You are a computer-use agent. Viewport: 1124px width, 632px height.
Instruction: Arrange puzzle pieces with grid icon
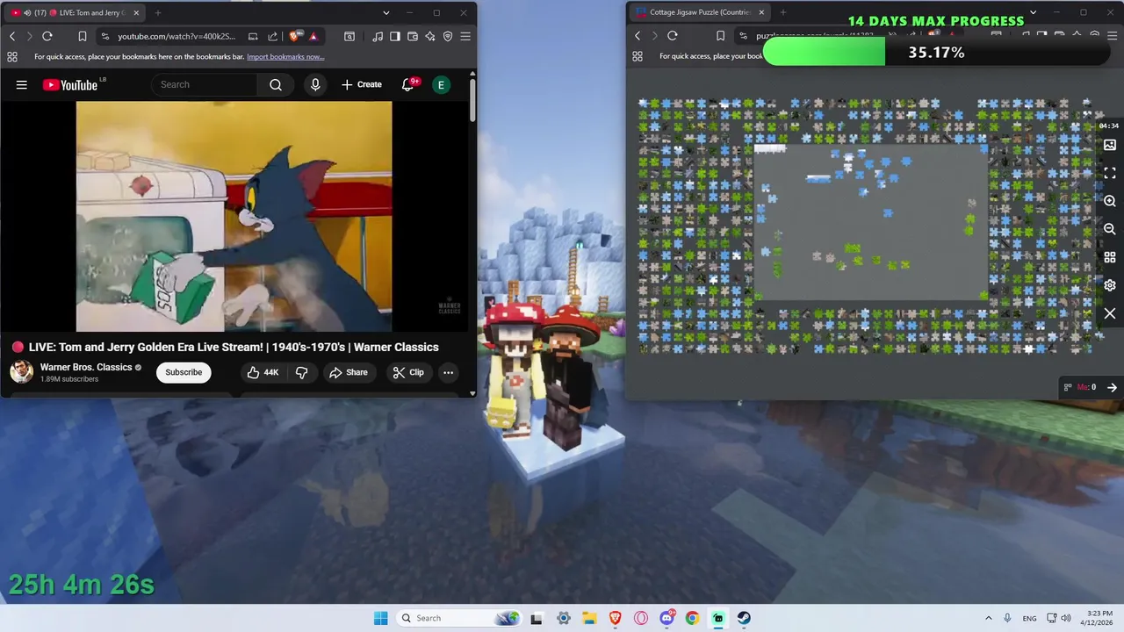pyautogui.click(x=1110, y=257)
